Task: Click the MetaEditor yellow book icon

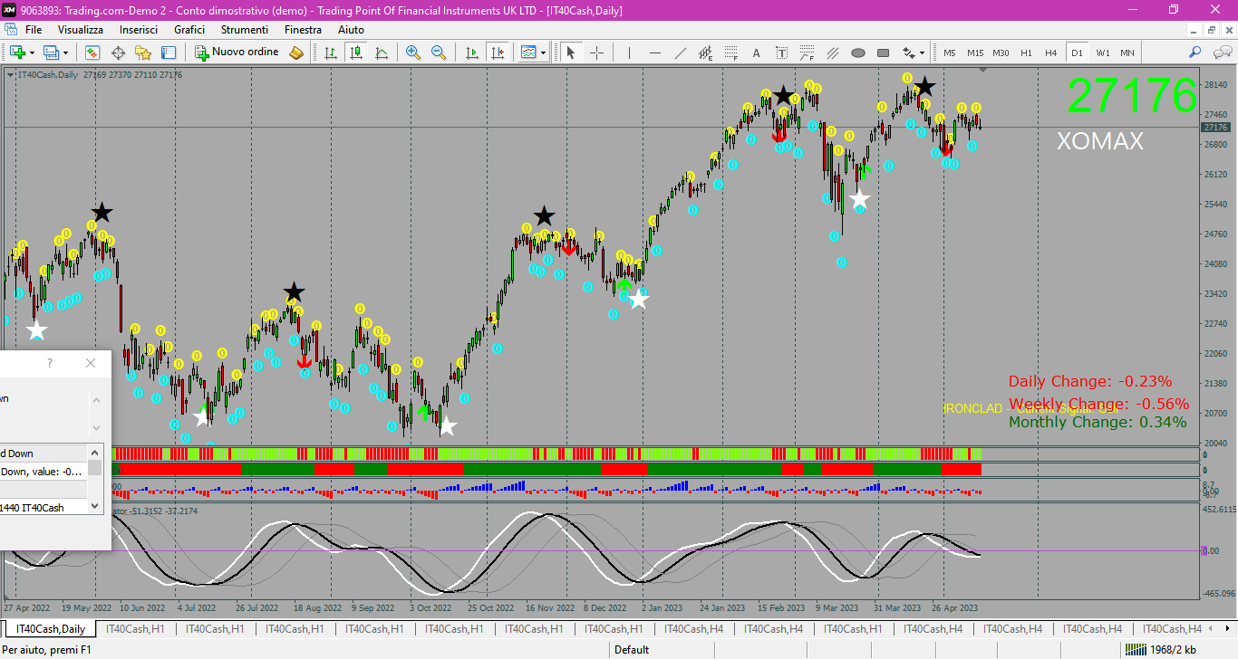Action: 296,53
